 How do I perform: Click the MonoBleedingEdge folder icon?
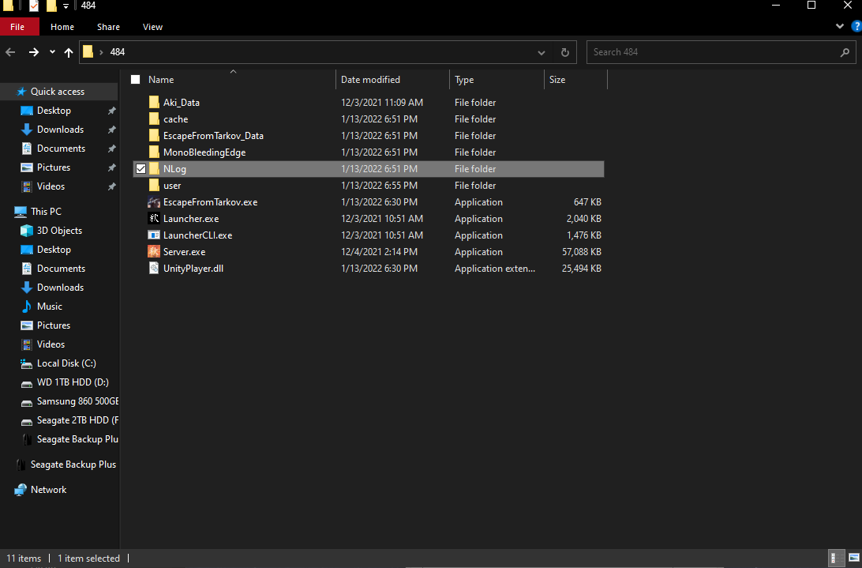click(154, 152)
